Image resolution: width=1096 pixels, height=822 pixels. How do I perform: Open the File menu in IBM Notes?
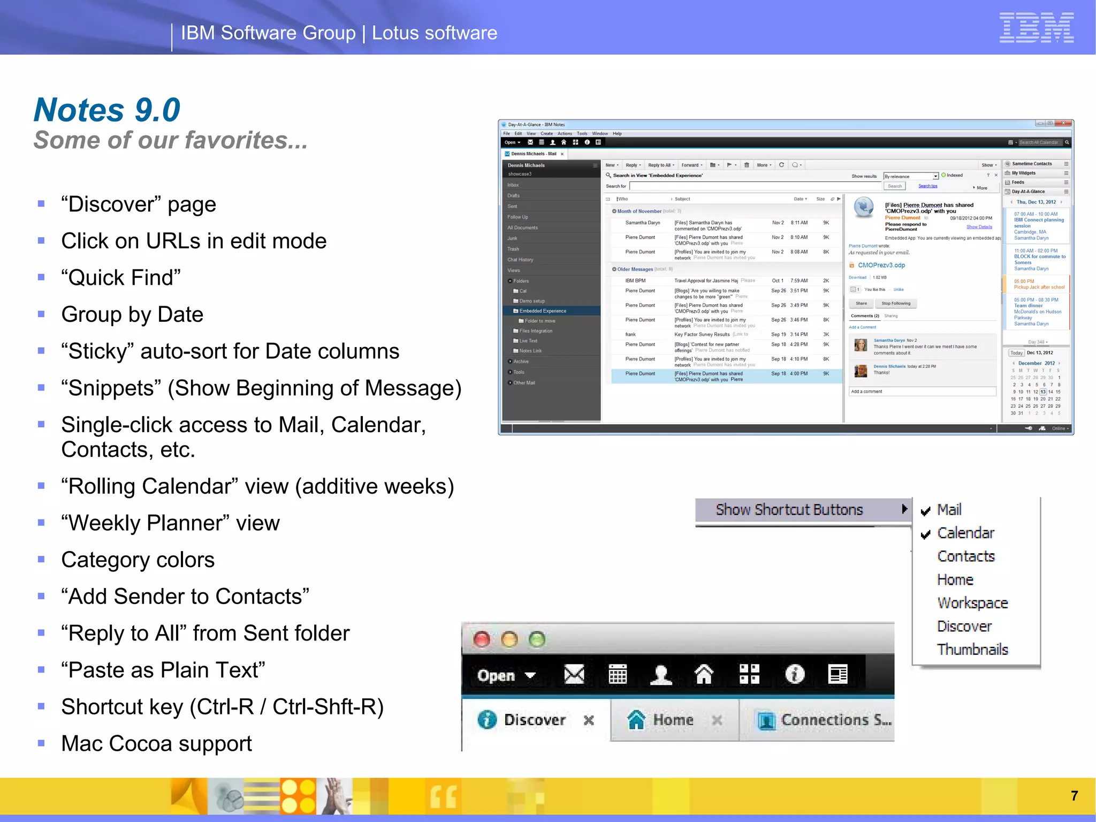507,133
